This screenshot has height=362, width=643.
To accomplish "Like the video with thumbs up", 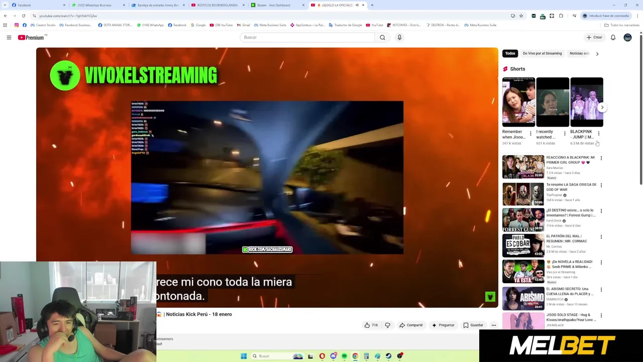I will (x=371, y=325).
